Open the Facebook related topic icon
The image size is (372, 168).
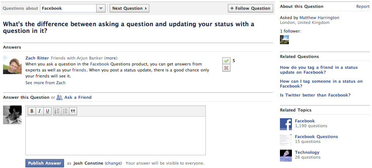286,124
